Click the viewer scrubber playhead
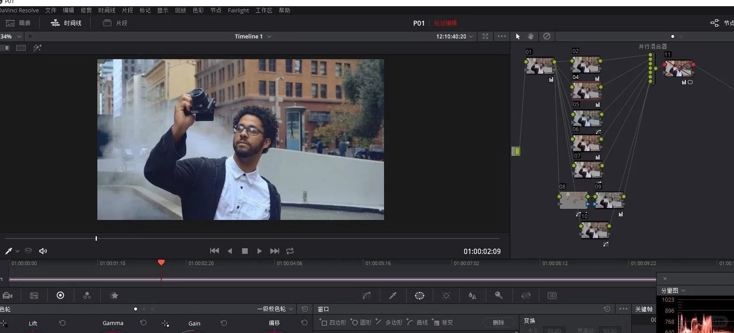The width and height of the screenshot is (734, 333). tap(96, 238)
